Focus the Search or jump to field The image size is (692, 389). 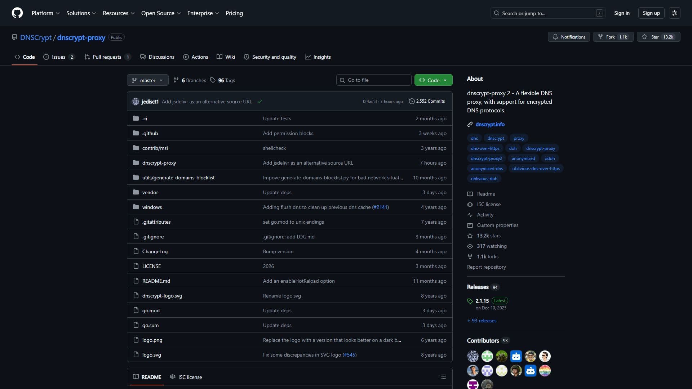pyautogui.click(x=548, y=13)
